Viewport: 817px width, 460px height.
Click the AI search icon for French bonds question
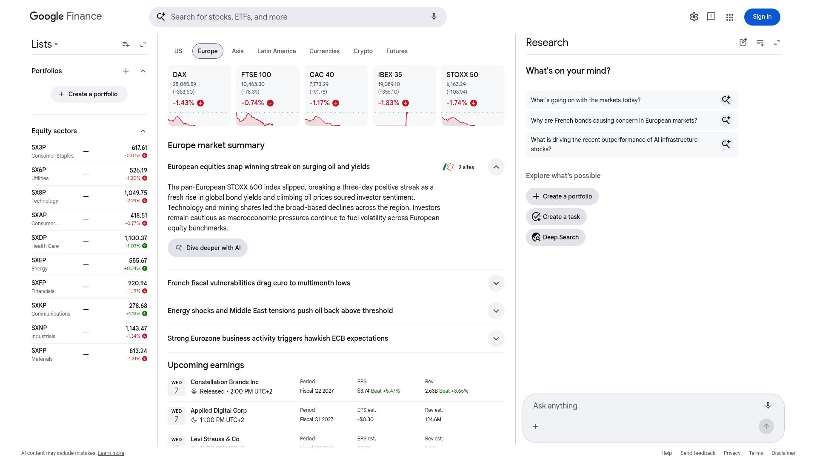coord(726,121)
